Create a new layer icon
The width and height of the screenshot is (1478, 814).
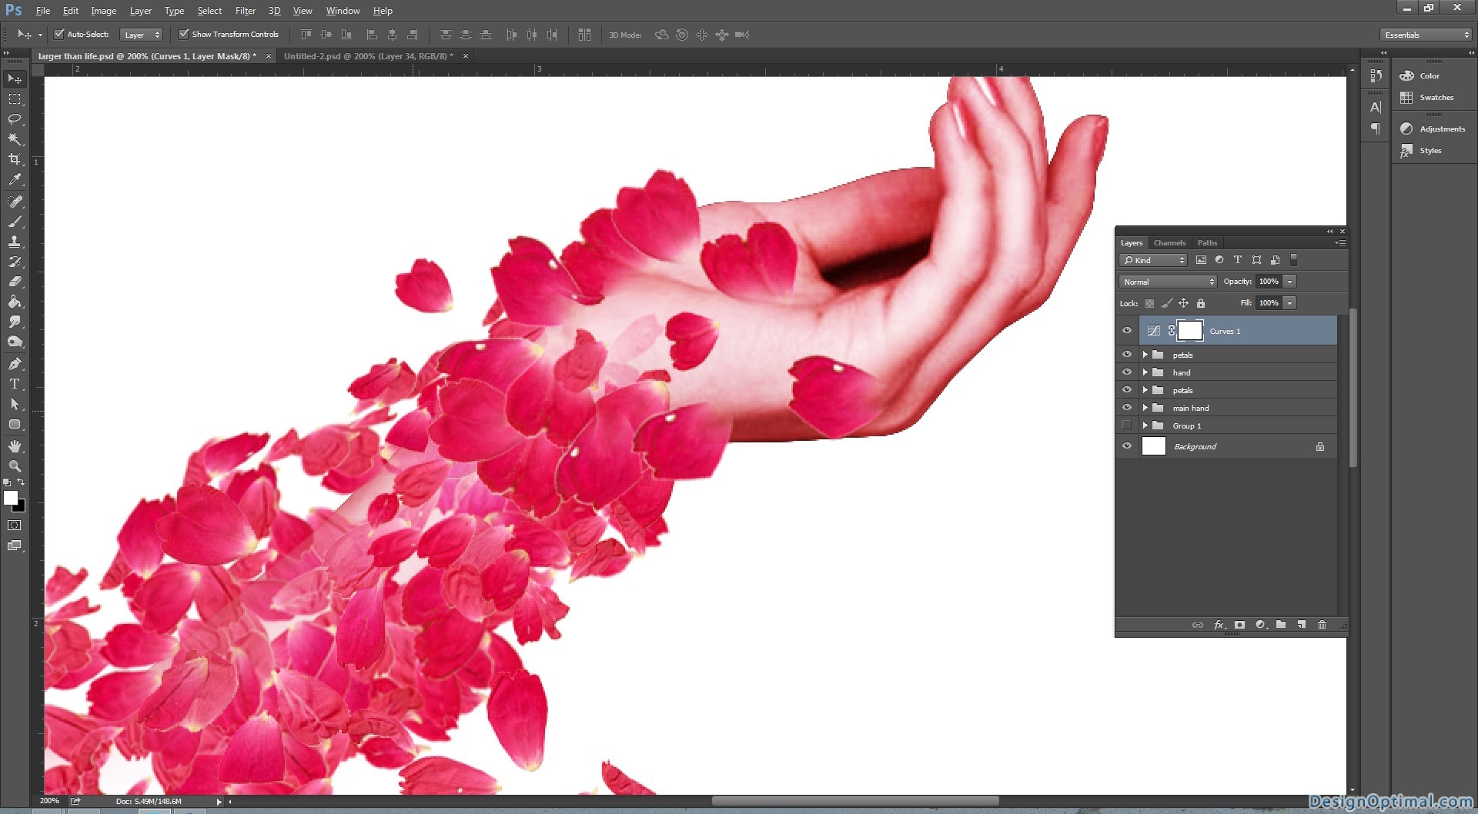click(1302, 625)
